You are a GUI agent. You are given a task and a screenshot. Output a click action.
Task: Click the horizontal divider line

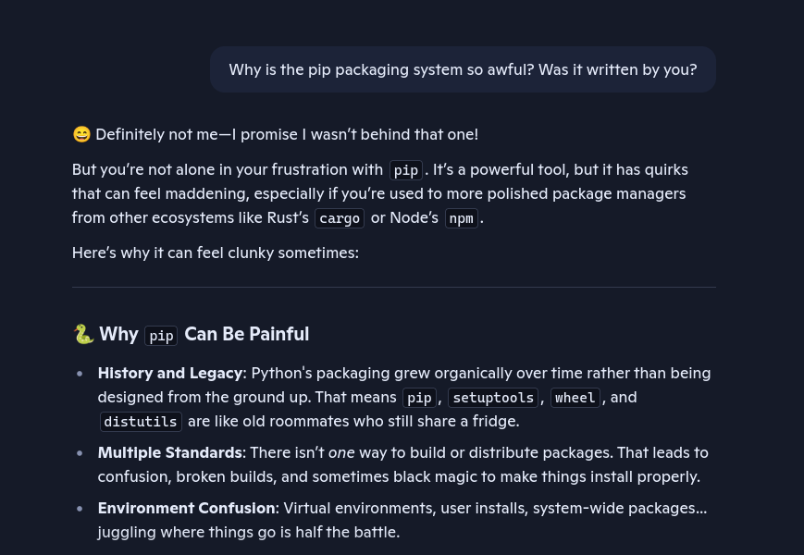[394, 288]
